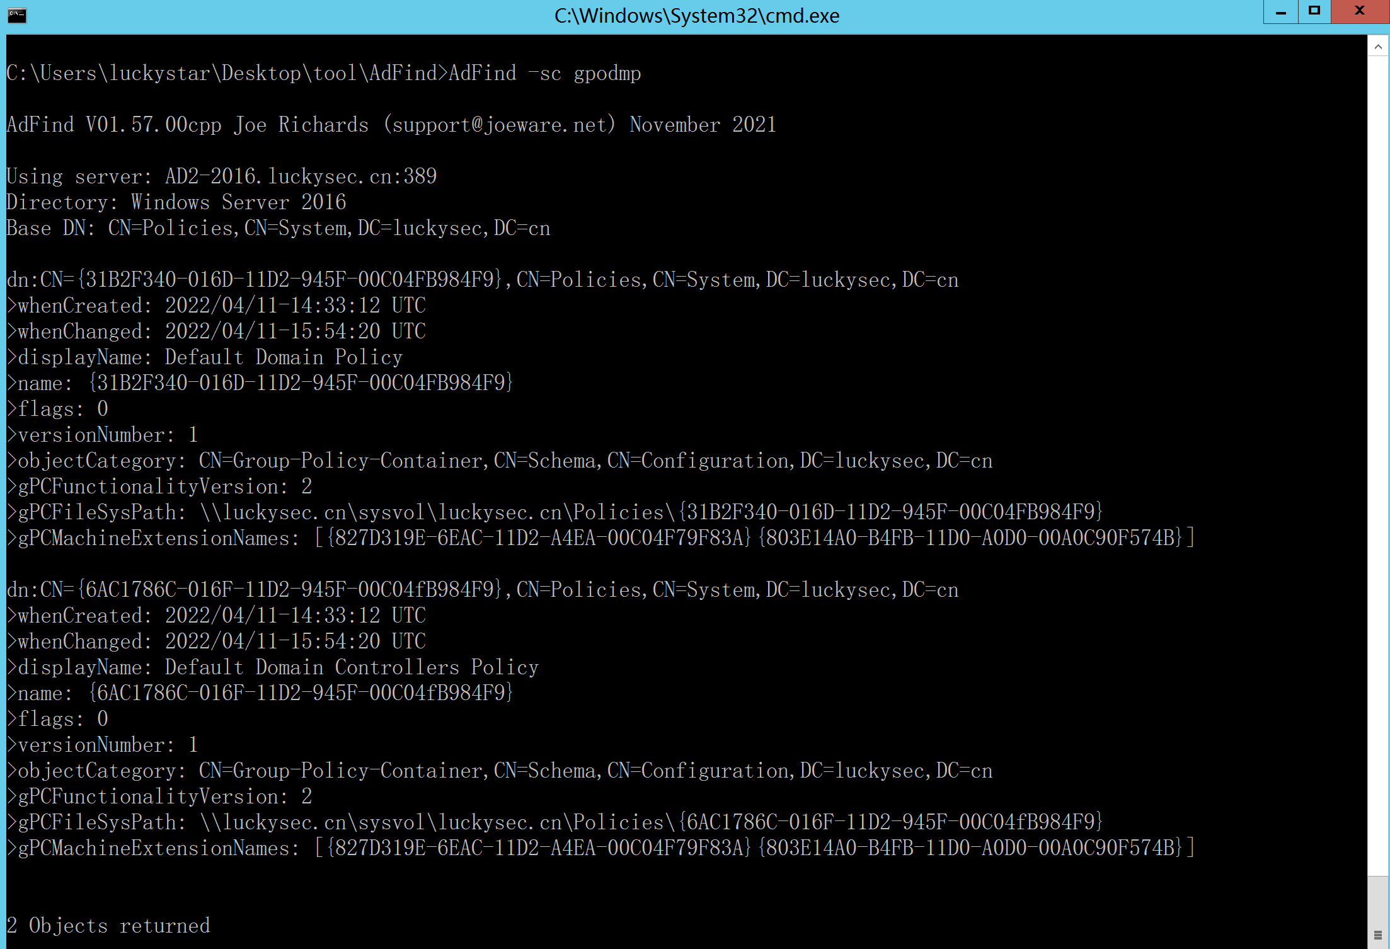Click the 'Directory: Windows Server 2016' line
This screenshot has height=949, width=1390.
(176, 202)
